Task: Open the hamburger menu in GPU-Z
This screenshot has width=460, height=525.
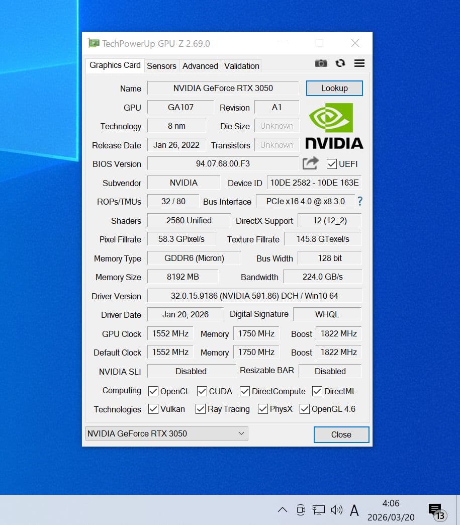Action: pos(359,63)
